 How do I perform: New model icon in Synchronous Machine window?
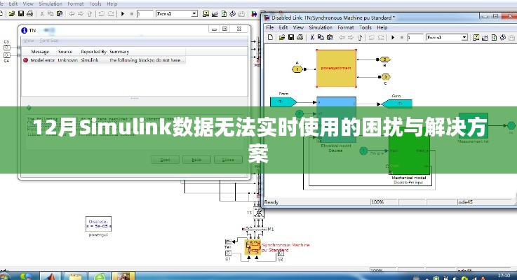point(270,38)
